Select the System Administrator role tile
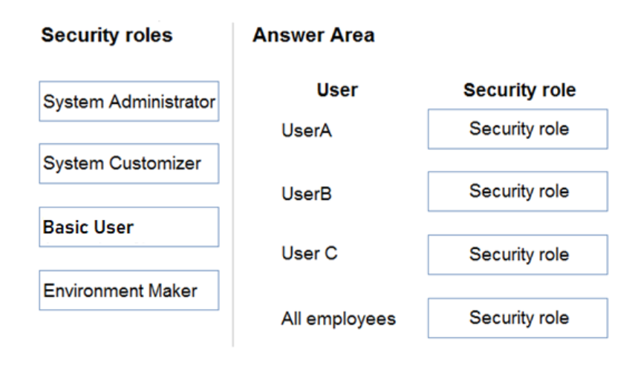Viewport: 638px width, 381px height. (129, 101)
